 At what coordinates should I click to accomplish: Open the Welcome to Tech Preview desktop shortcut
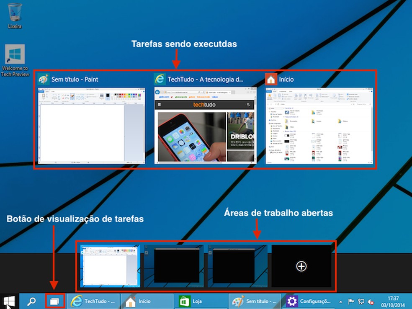[x=15, y=54]
